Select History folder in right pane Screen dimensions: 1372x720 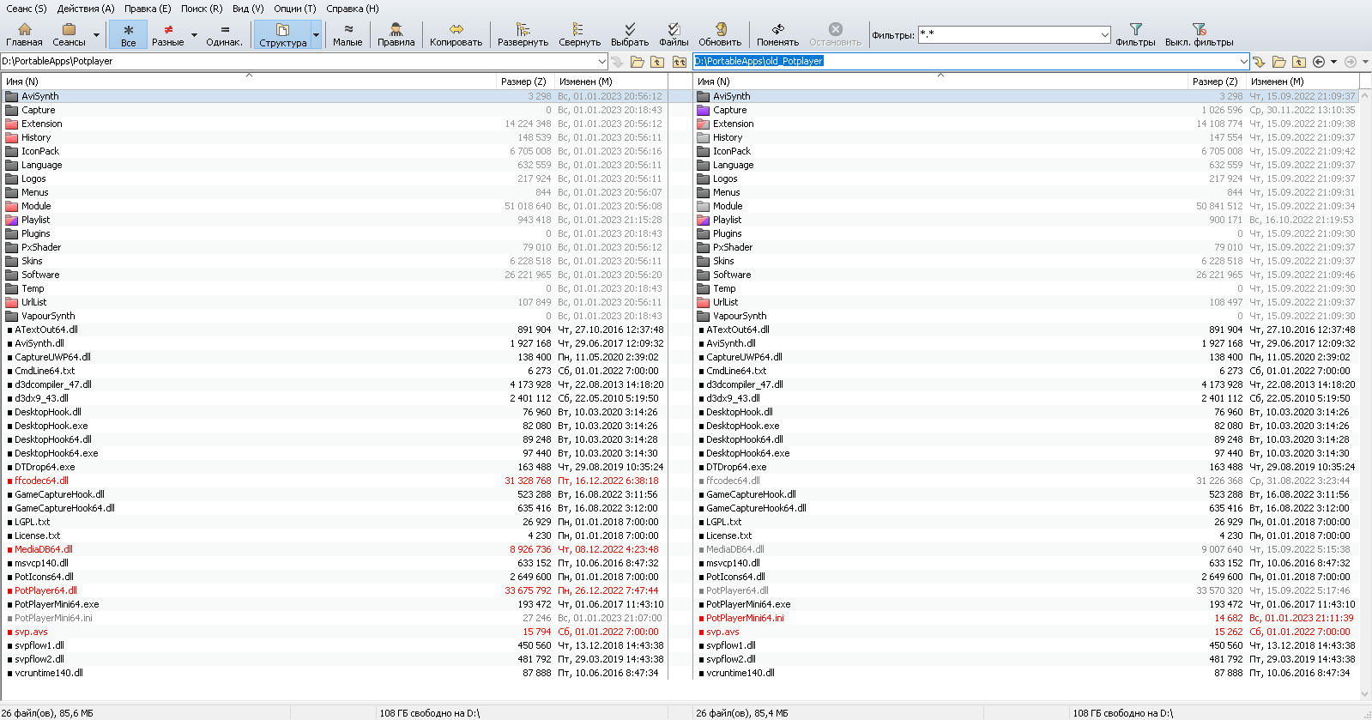(728, 137)
